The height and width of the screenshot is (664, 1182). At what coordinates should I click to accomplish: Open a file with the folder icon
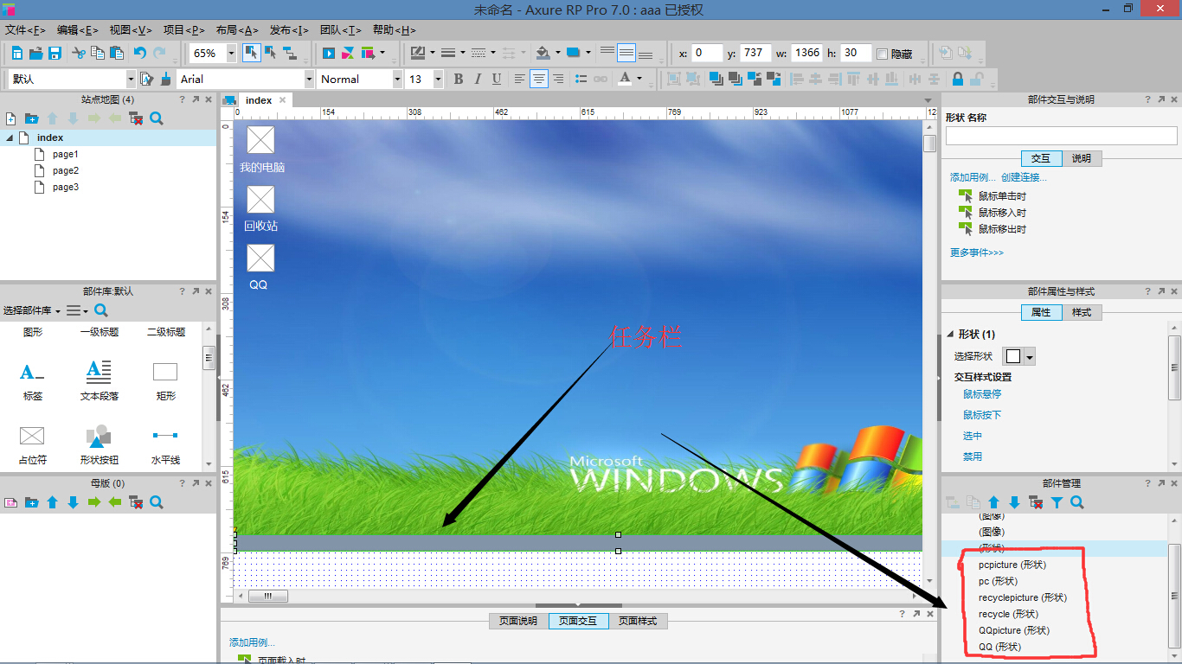(x=35, y=54)
